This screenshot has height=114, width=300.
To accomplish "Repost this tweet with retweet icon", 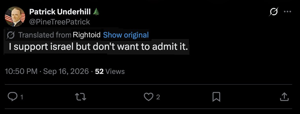I will point(81,97).
